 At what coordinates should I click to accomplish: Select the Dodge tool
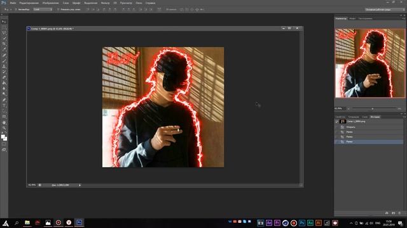4,94
